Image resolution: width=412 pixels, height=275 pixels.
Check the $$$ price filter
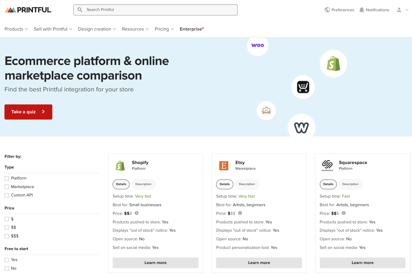[7, 236]
